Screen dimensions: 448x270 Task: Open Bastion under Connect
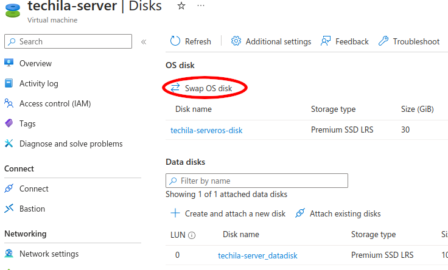pyautogui.click(x=32, y=209)
